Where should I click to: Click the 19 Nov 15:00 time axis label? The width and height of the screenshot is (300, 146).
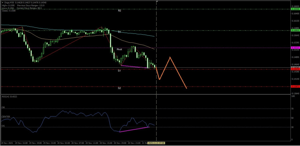click(22, 143)
